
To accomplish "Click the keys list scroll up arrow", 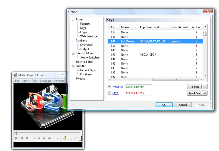I will tap(205, 27).
